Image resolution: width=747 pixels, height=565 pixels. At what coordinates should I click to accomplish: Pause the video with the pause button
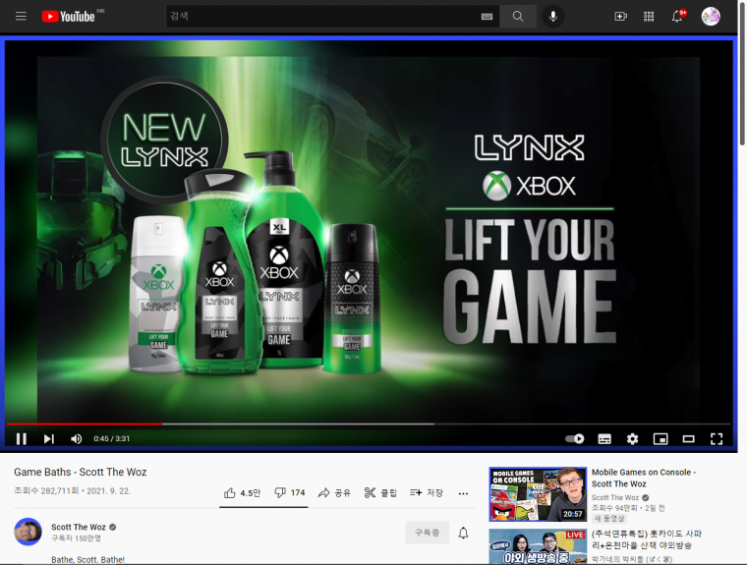(22, 439)
